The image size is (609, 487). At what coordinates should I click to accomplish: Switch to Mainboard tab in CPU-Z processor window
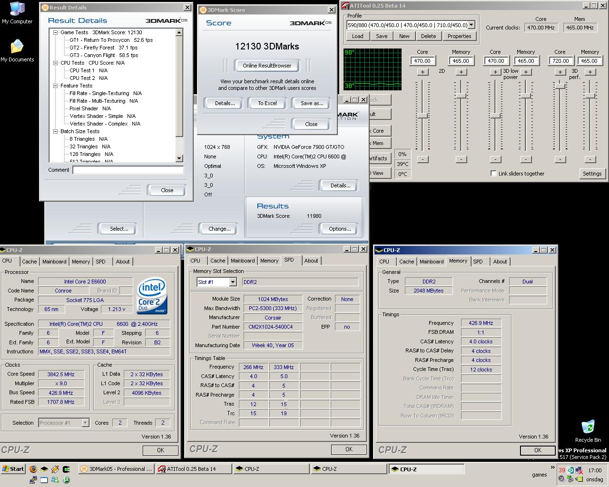pyautogui.click(x=54, y=262)
